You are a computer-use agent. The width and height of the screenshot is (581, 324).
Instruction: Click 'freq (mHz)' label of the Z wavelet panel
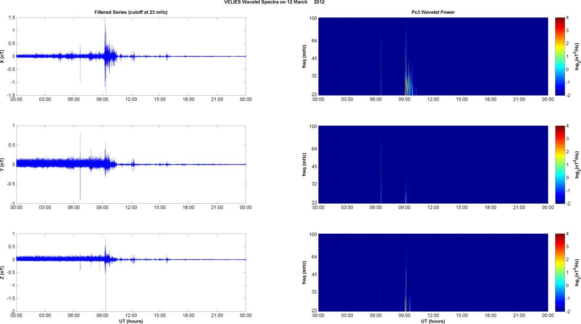pyautogui.click(x=304, y=273)
